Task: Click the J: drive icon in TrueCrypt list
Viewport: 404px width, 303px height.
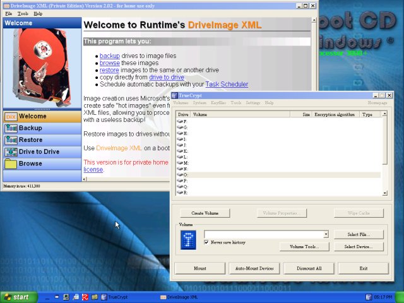Action: (x=180, y=145)
